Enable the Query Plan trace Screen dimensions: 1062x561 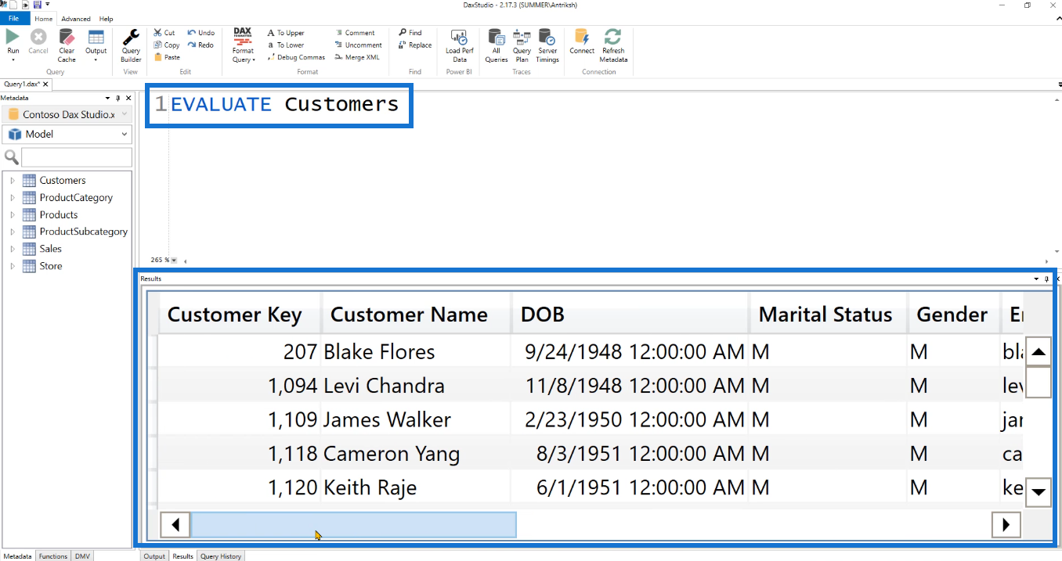tap(522, 45)
